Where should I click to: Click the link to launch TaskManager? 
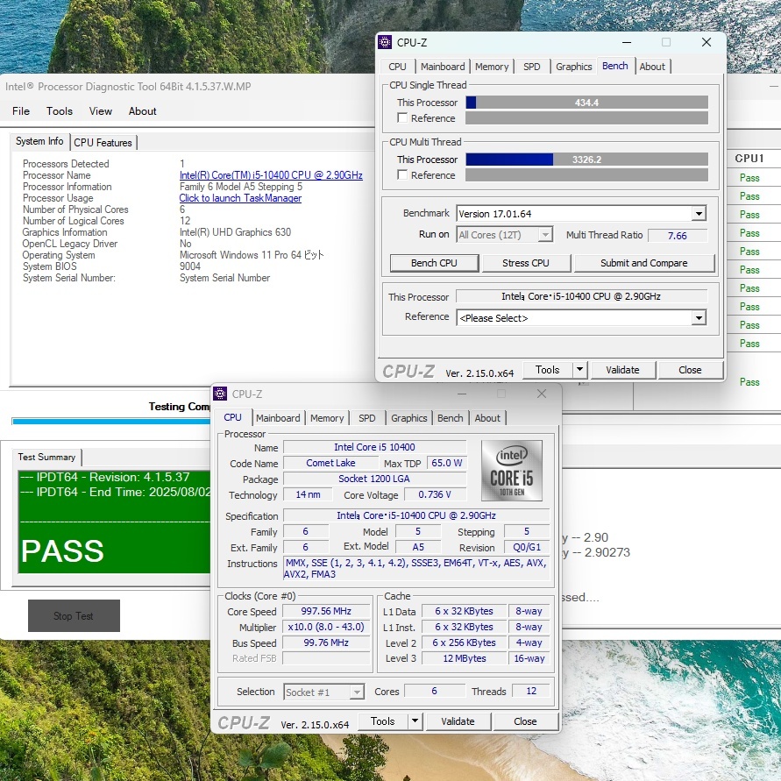[240, 198]
